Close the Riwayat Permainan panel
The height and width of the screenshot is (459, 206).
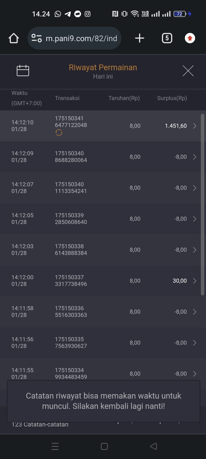click(188, 71)
